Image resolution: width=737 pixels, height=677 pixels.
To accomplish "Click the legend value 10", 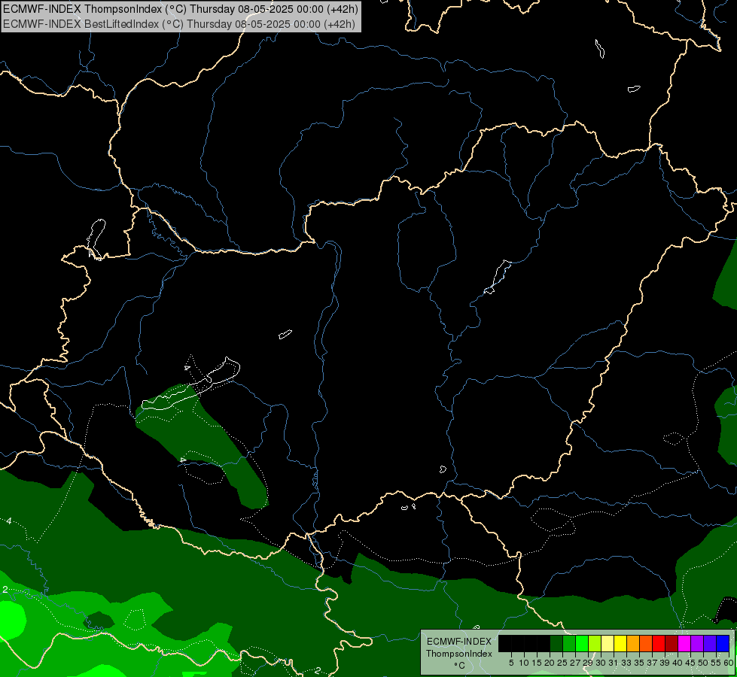I will pyautogui.click(x=524, y=663).
